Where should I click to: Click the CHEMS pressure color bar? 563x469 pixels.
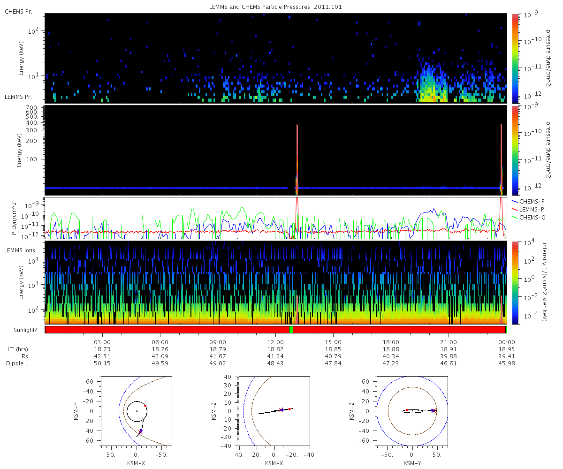point(514,58)
